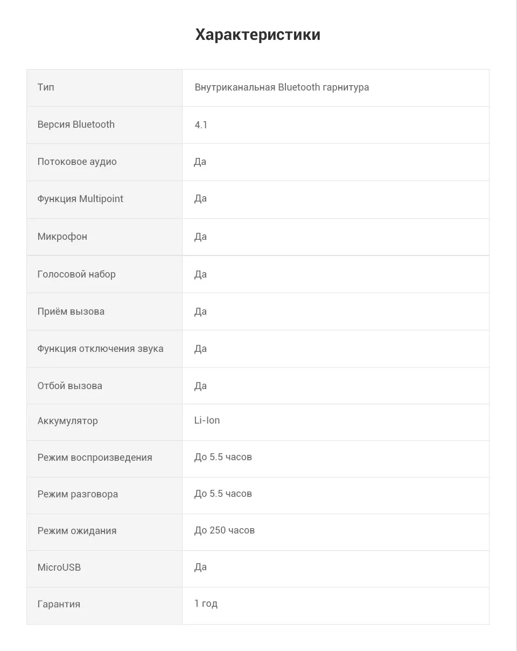Select the Функция отключения звука label
Viewport: 517px width, 651px height.
[100, 349]
